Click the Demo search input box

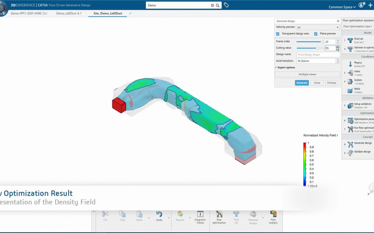(178, 5)
